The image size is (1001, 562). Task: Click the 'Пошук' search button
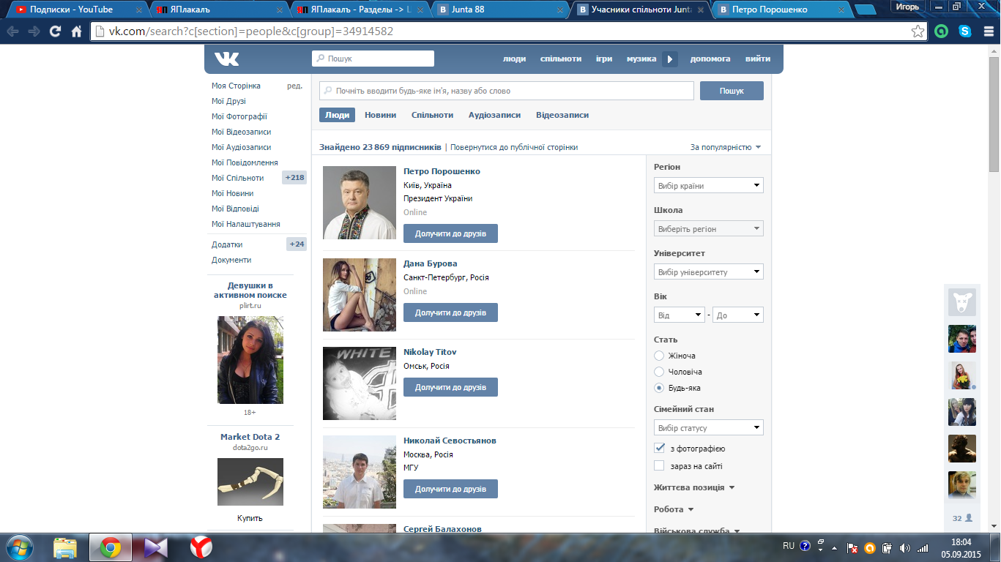point(732,91)
